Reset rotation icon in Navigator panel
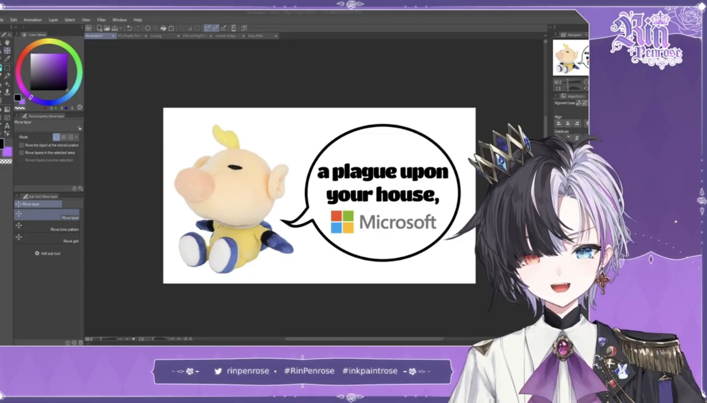 (586, 88)
